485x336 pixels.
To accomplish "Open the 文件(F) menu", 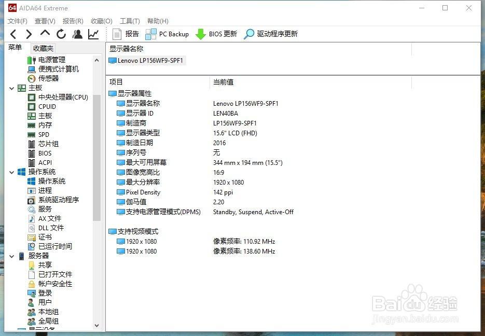I will coord(18,21).
